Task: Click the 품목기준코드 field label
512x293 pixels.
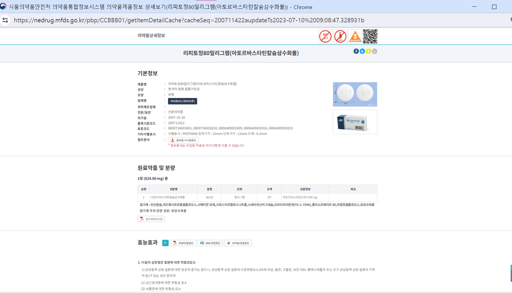Action: click(x=146, y=124)
